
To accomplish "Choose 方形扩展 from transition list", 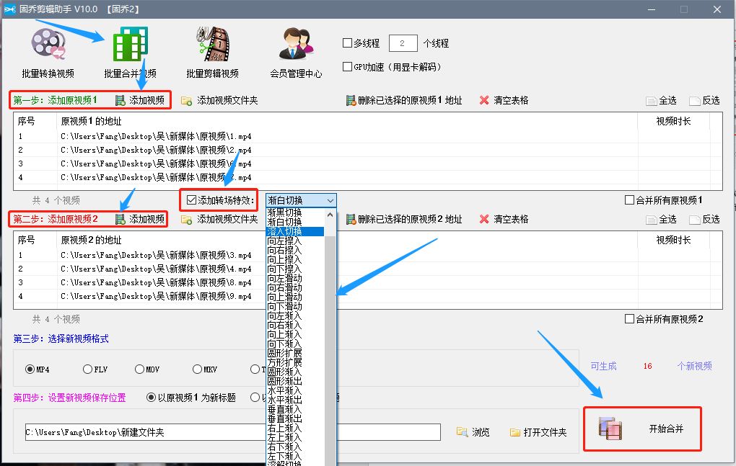I will pos(295,362).
